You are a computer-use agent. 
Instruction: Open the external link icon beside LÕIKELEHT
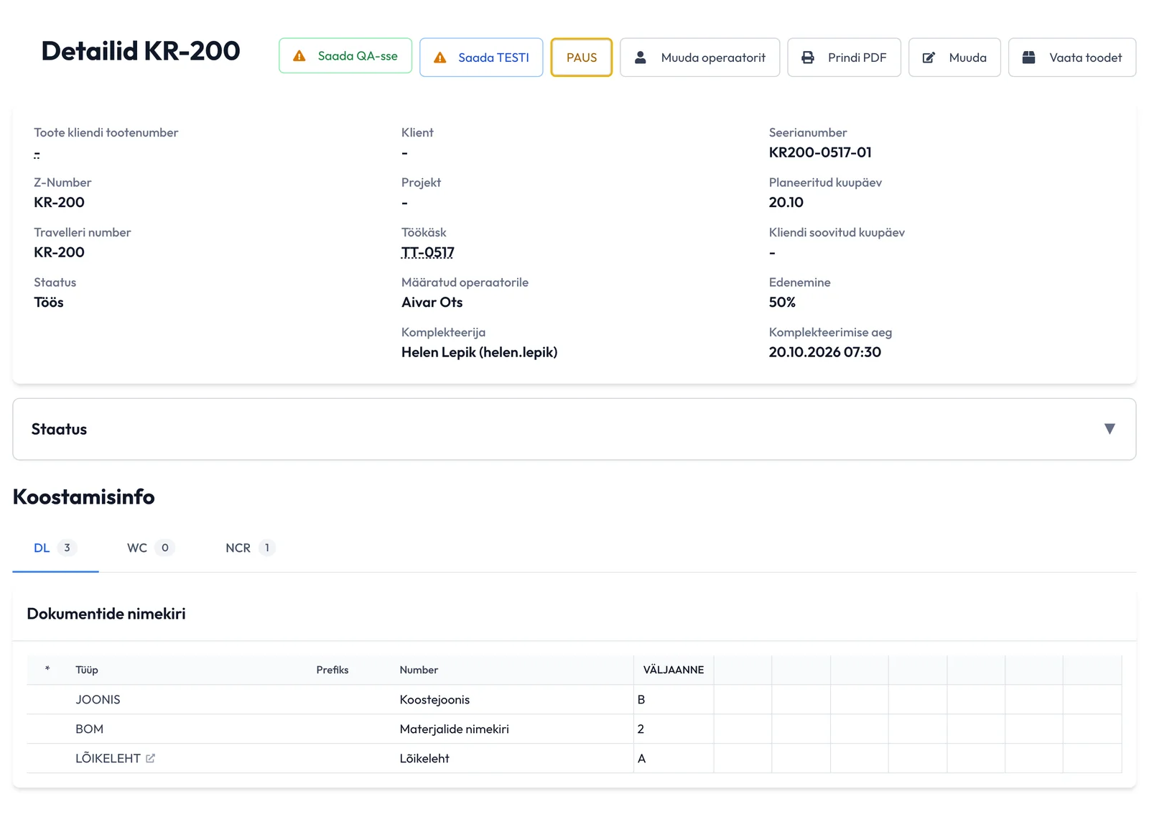tap(150, 758)
